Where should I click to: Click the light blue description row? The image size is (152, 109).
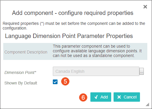point(75,51)
